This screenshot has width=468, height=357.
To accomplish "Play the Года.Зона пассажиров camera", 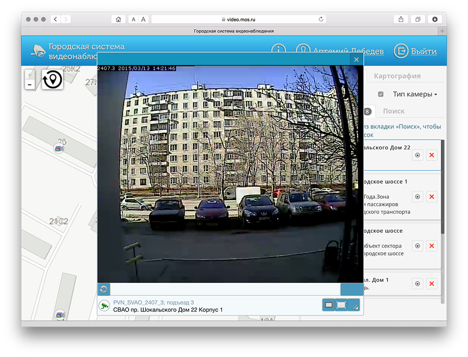I will (417, 197).
